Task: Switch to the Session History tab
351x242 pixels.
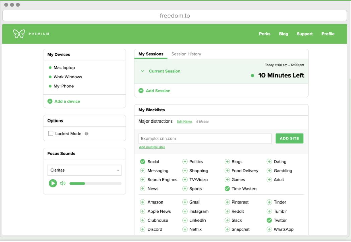Action: coord(186,54)
